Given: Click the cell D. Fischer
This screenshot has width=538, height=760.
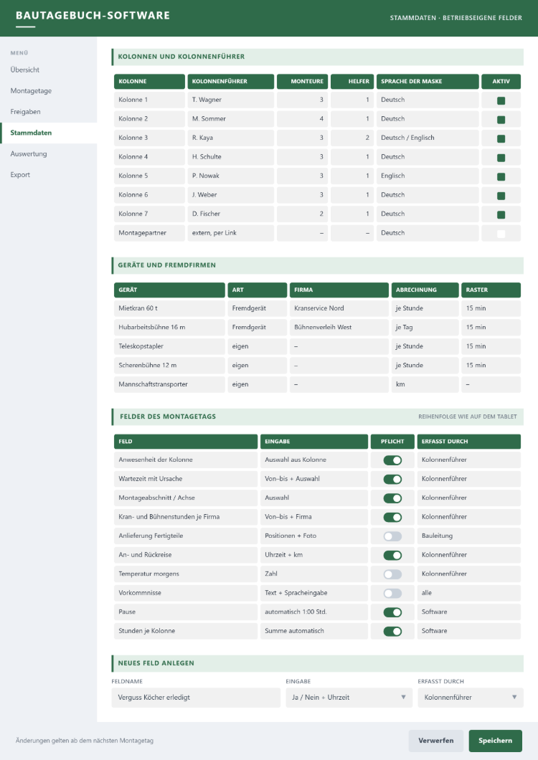Looking at the screenshot, I should (x=231, y=214).
